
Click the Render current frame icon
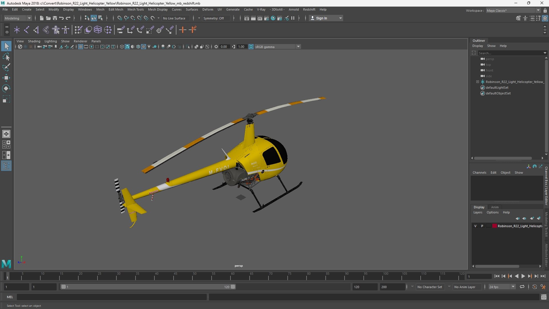click(x=253, y=18)
